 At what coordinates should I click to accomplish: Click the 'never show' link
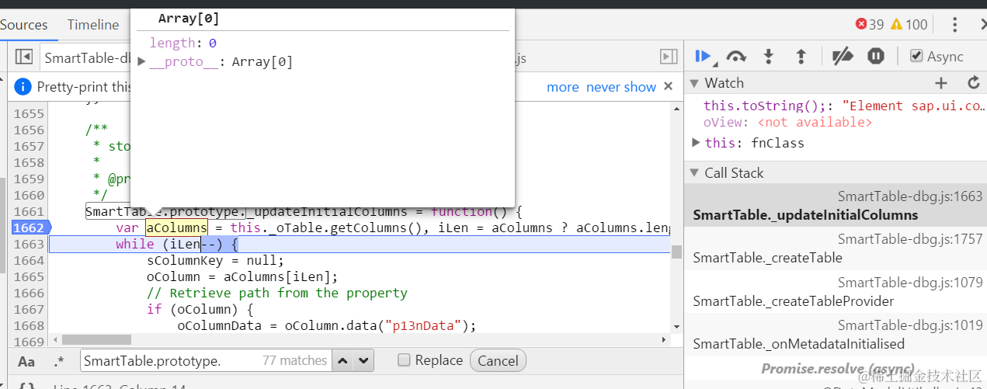coord(621,87)
